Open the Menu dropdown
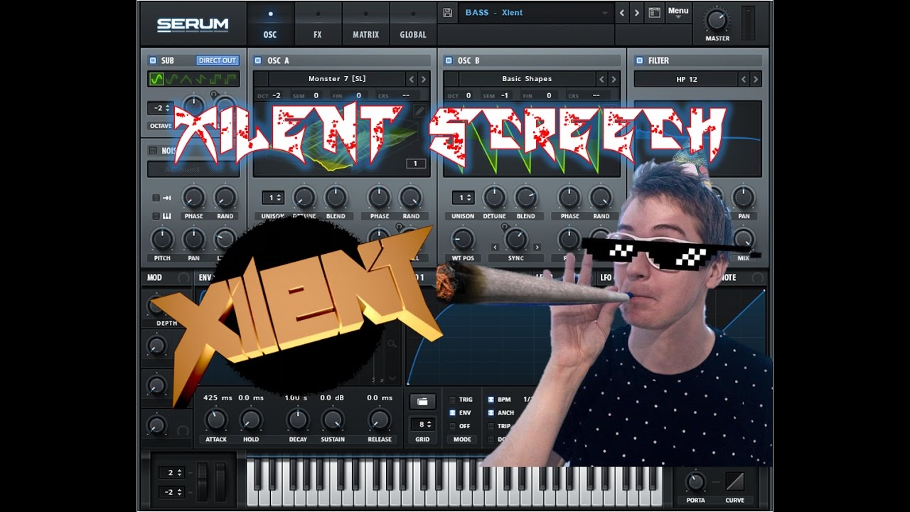 coord(678,13)
